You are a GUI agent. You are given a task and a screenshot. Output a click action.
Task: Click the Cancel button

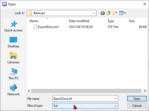(137, 106)
